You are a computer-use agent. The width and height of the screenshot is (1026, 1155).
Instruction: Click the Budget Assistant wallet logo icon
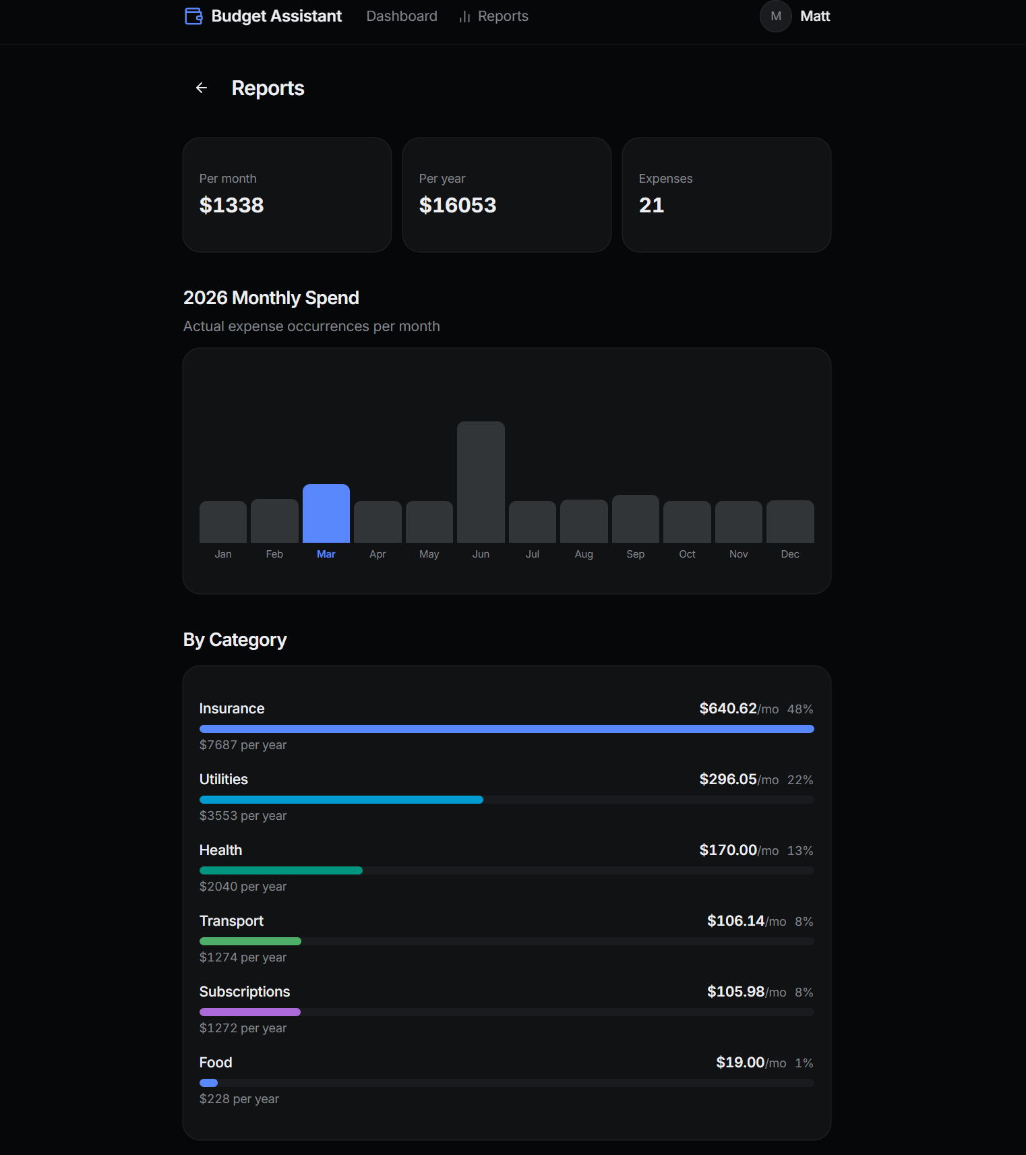tap(193, 16)
